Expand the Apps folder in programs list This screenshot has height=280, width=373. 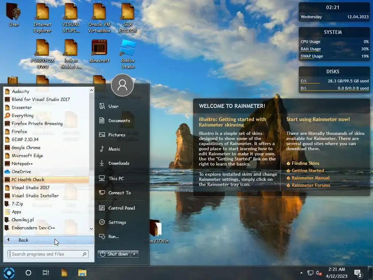point(46,212)
